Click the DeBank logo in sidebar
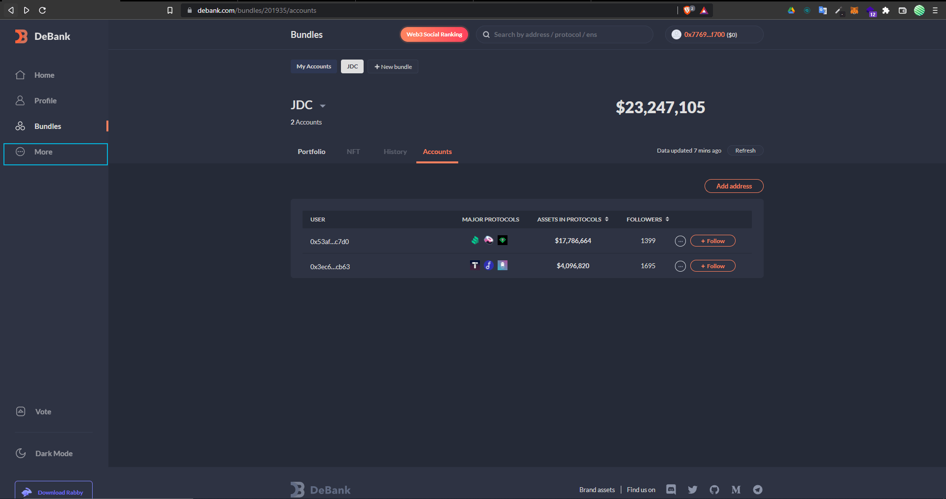This screenshot has width=946, height=499. coord(42,36)
